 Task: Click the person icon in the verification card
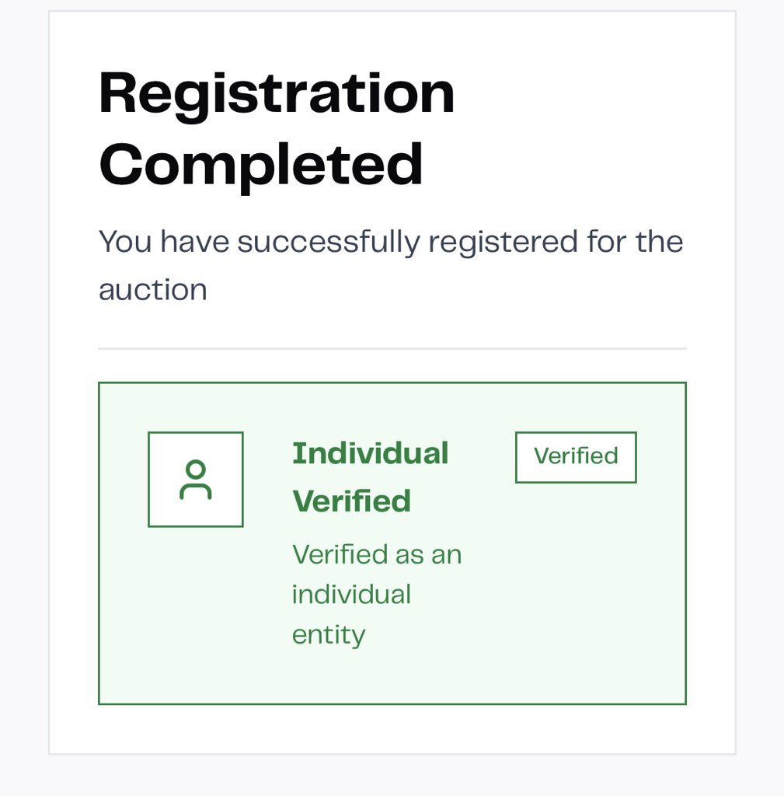point(195,480)
